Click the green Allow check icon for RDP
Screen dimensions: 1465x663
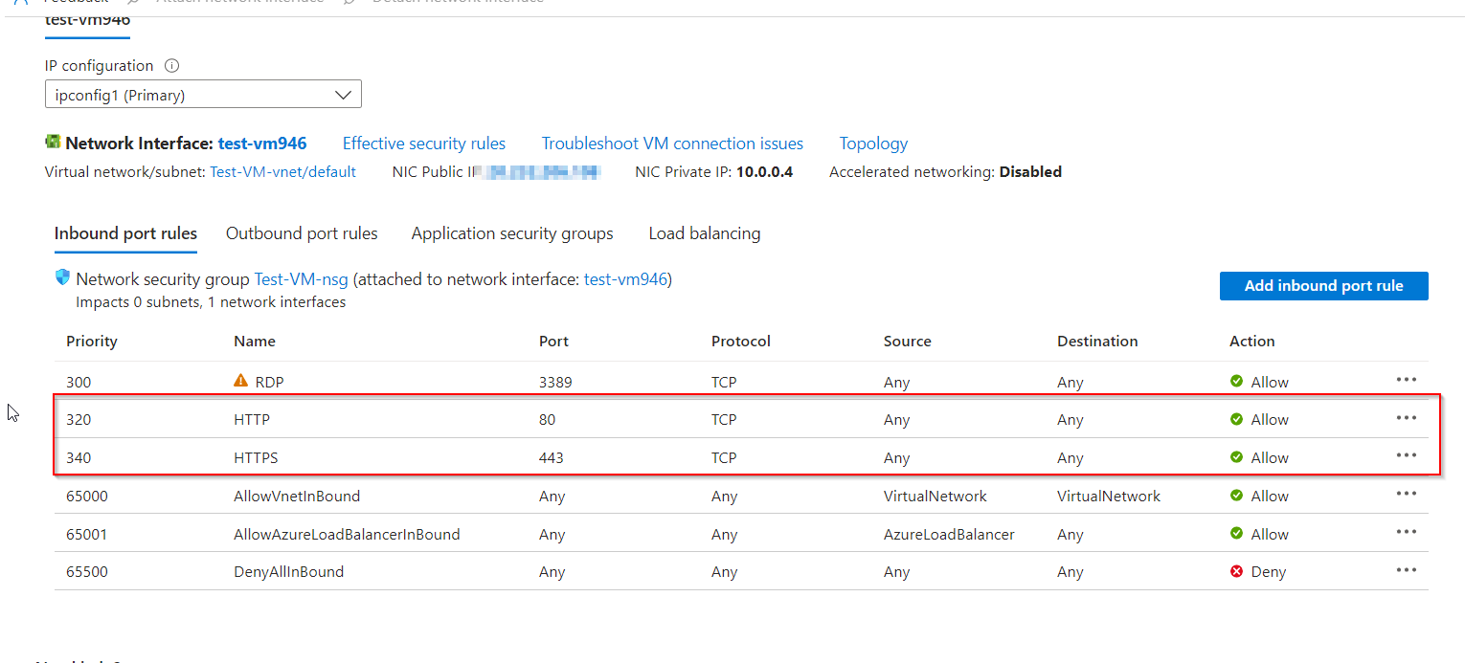coord(1236,382)
